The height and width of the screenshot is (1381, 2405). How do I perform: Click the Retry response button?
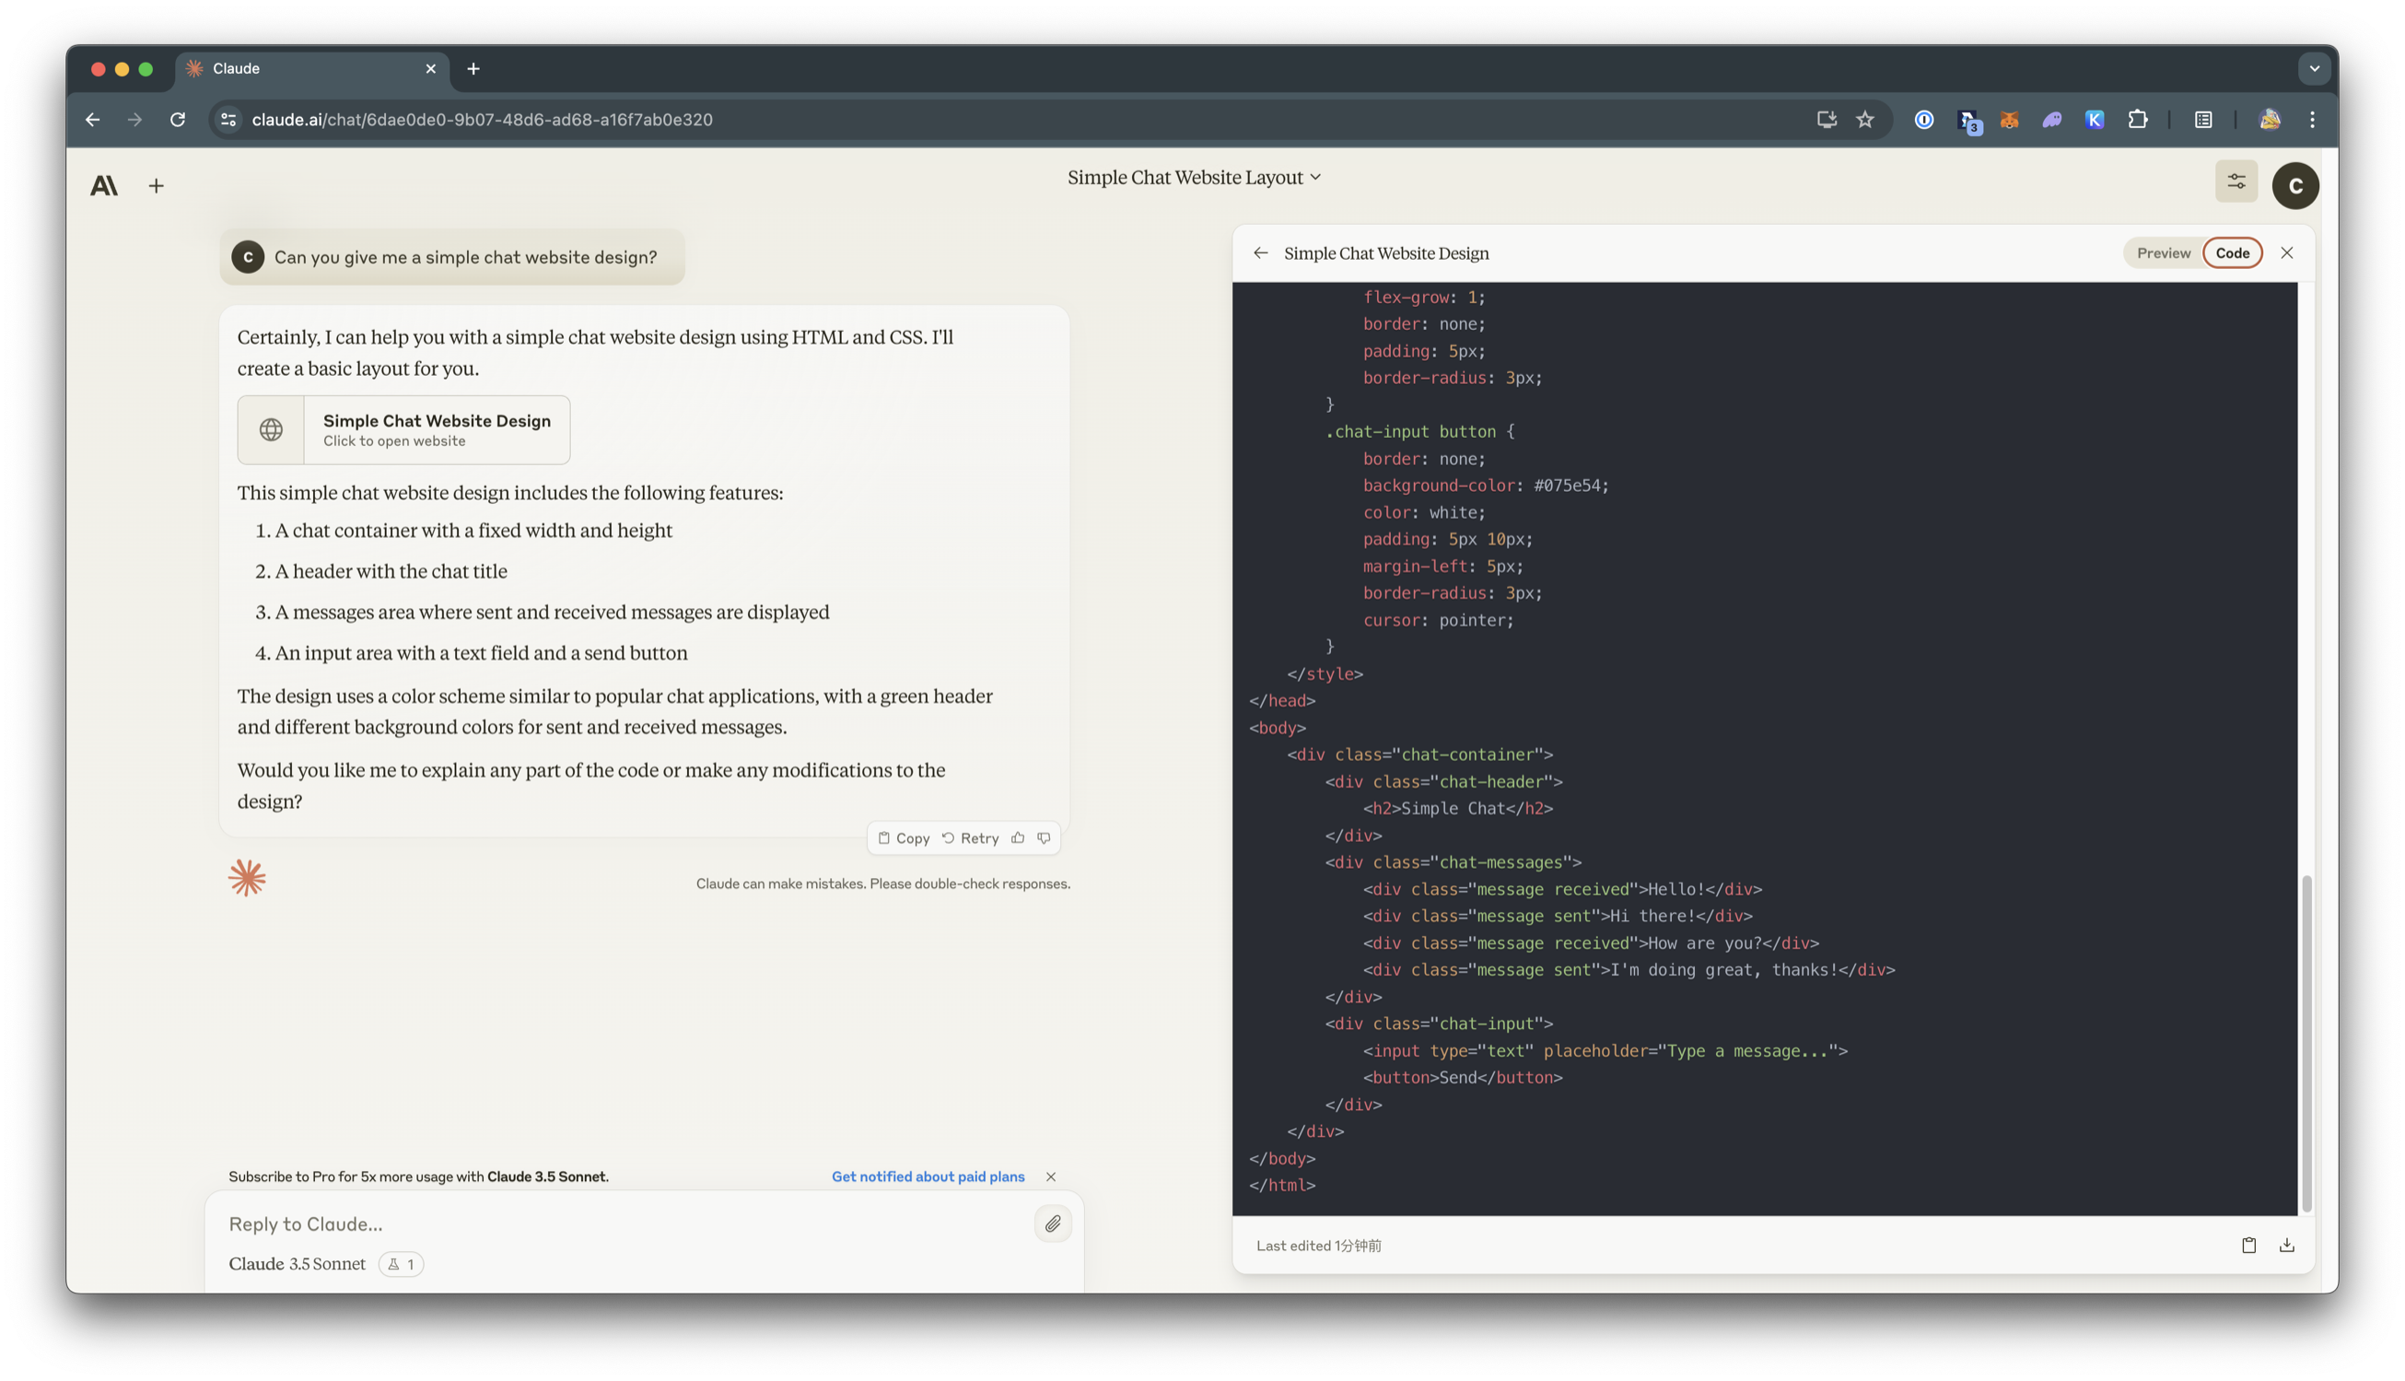coord(970,837)
